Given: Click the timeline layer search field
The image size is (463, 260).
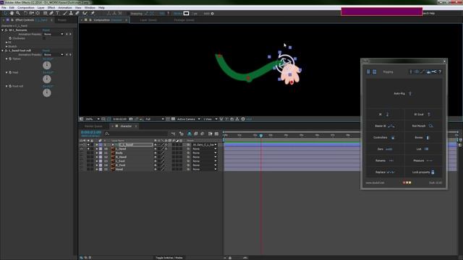Looking at the screenshot, I should 137,134.
